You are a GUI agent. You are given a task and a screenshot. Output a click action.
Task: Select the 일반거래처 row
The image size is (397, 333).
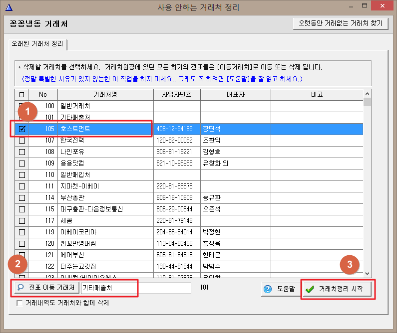(x=189, y=106)
